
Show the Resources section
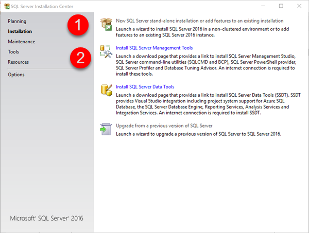[19, 62]
